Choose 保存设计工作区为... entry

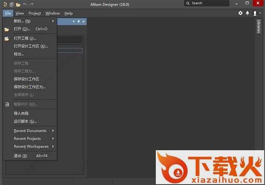pyautogui.click(x=30, y=87)
